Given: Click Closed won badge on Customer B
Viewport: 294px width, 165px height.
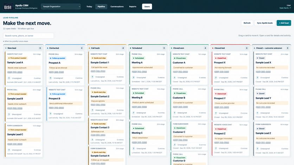Looking at the screenshot, I should [x=180, y=93].
